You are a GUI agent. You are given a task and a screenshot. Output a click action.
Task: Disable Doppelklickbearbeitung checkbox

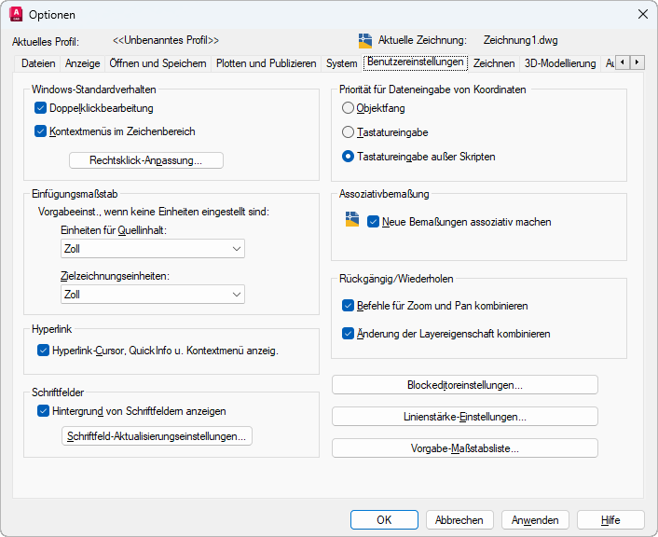coord(41,108)
